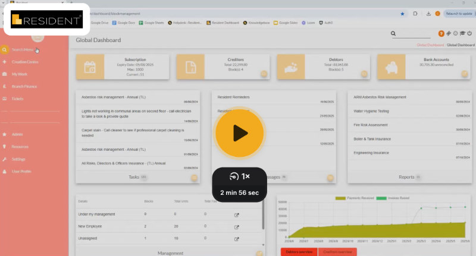Click the Creditors overview button
Screen dimensions: 476x256
coord(336,252)
